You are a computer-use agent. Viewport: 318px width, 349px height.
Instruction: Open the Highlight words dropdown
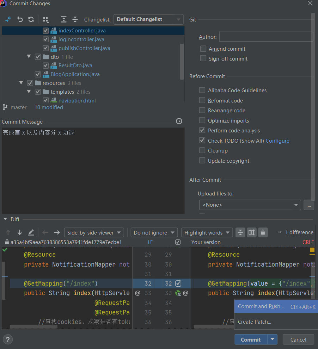207,232
